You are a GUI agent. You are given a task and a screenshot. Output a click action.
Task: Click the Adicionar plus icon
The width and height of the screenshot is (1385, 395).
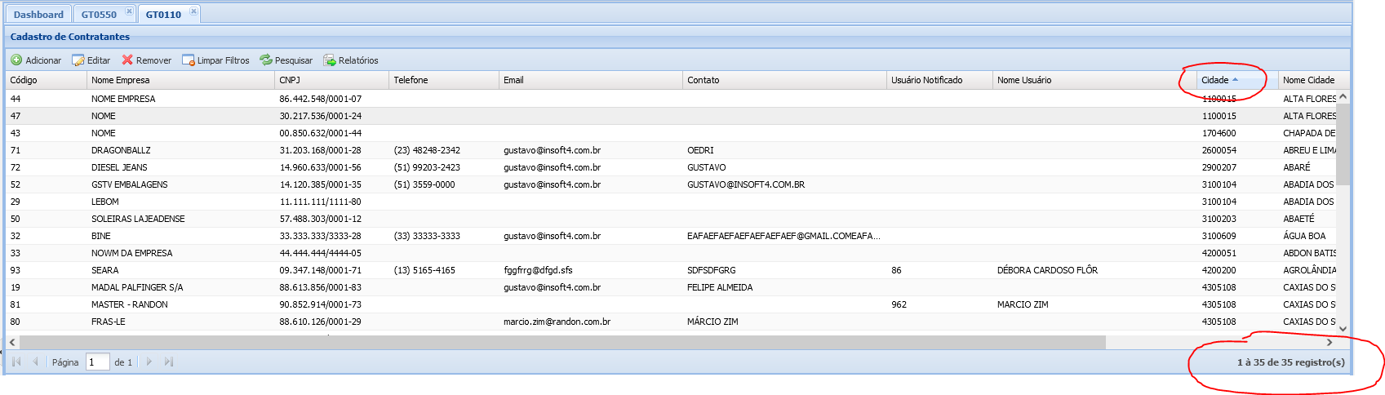click(16, 60)
